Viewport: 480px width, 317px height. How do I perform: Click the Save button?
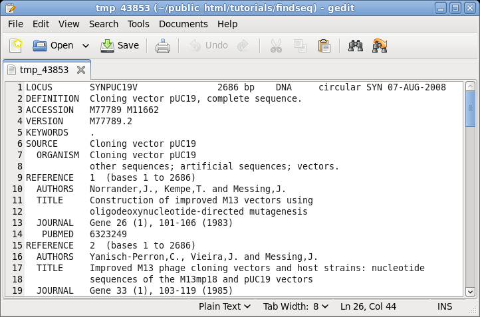tap(120, 46)
